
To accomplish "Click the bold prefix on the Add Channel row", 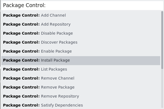I will [x=21, y=15].
